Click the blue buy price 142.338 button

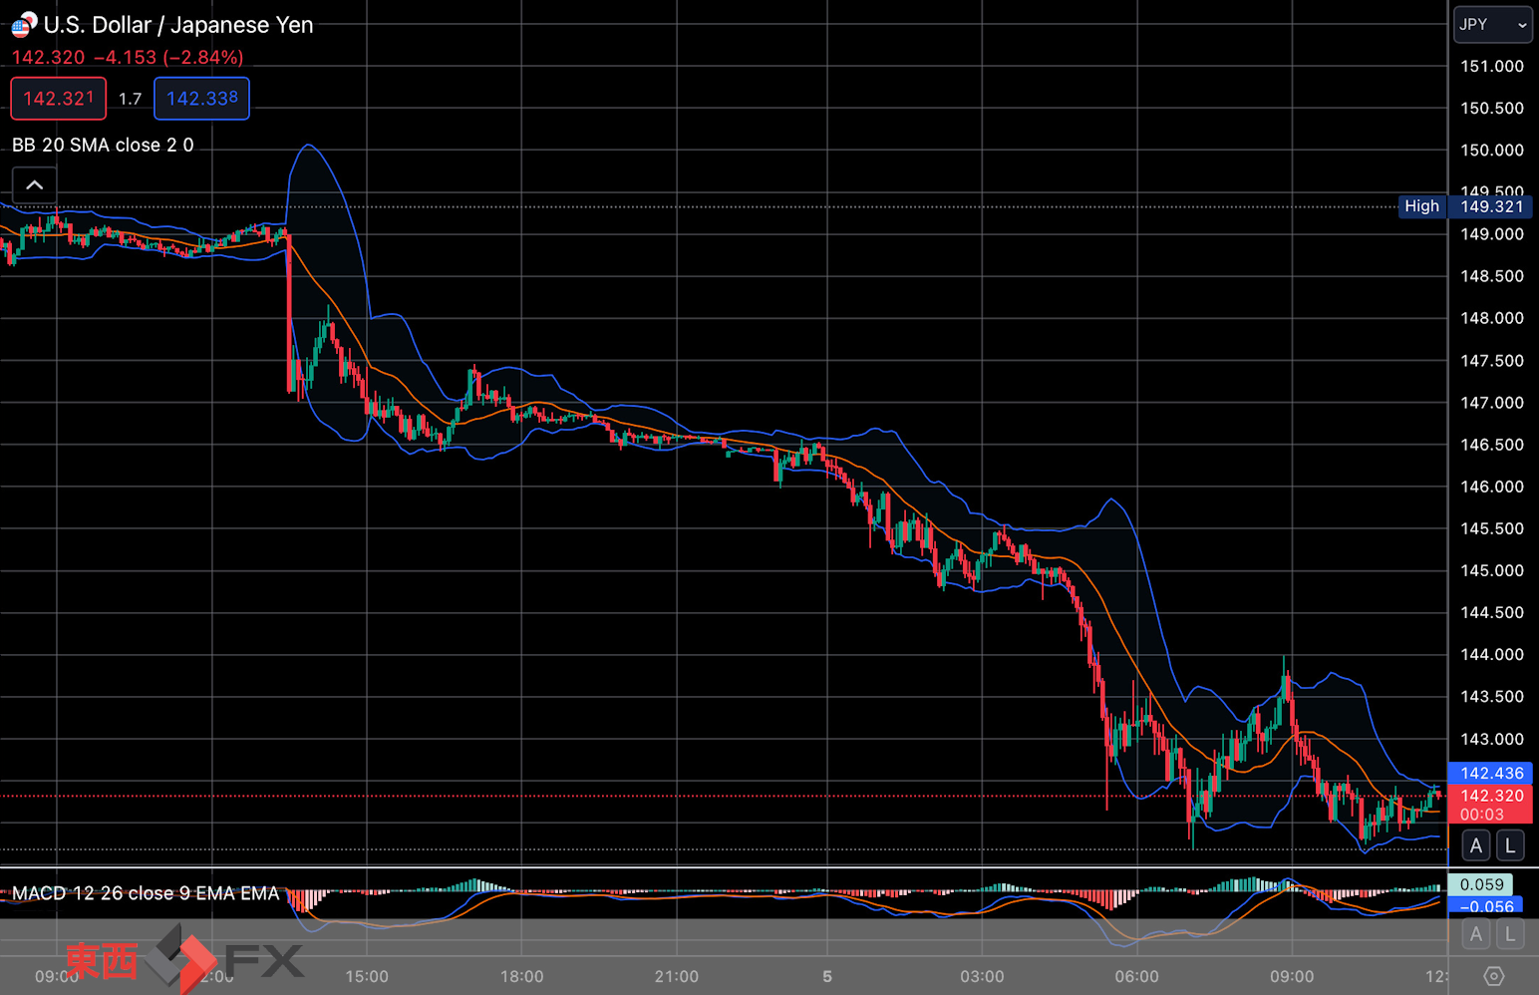(x=202, y=99)
